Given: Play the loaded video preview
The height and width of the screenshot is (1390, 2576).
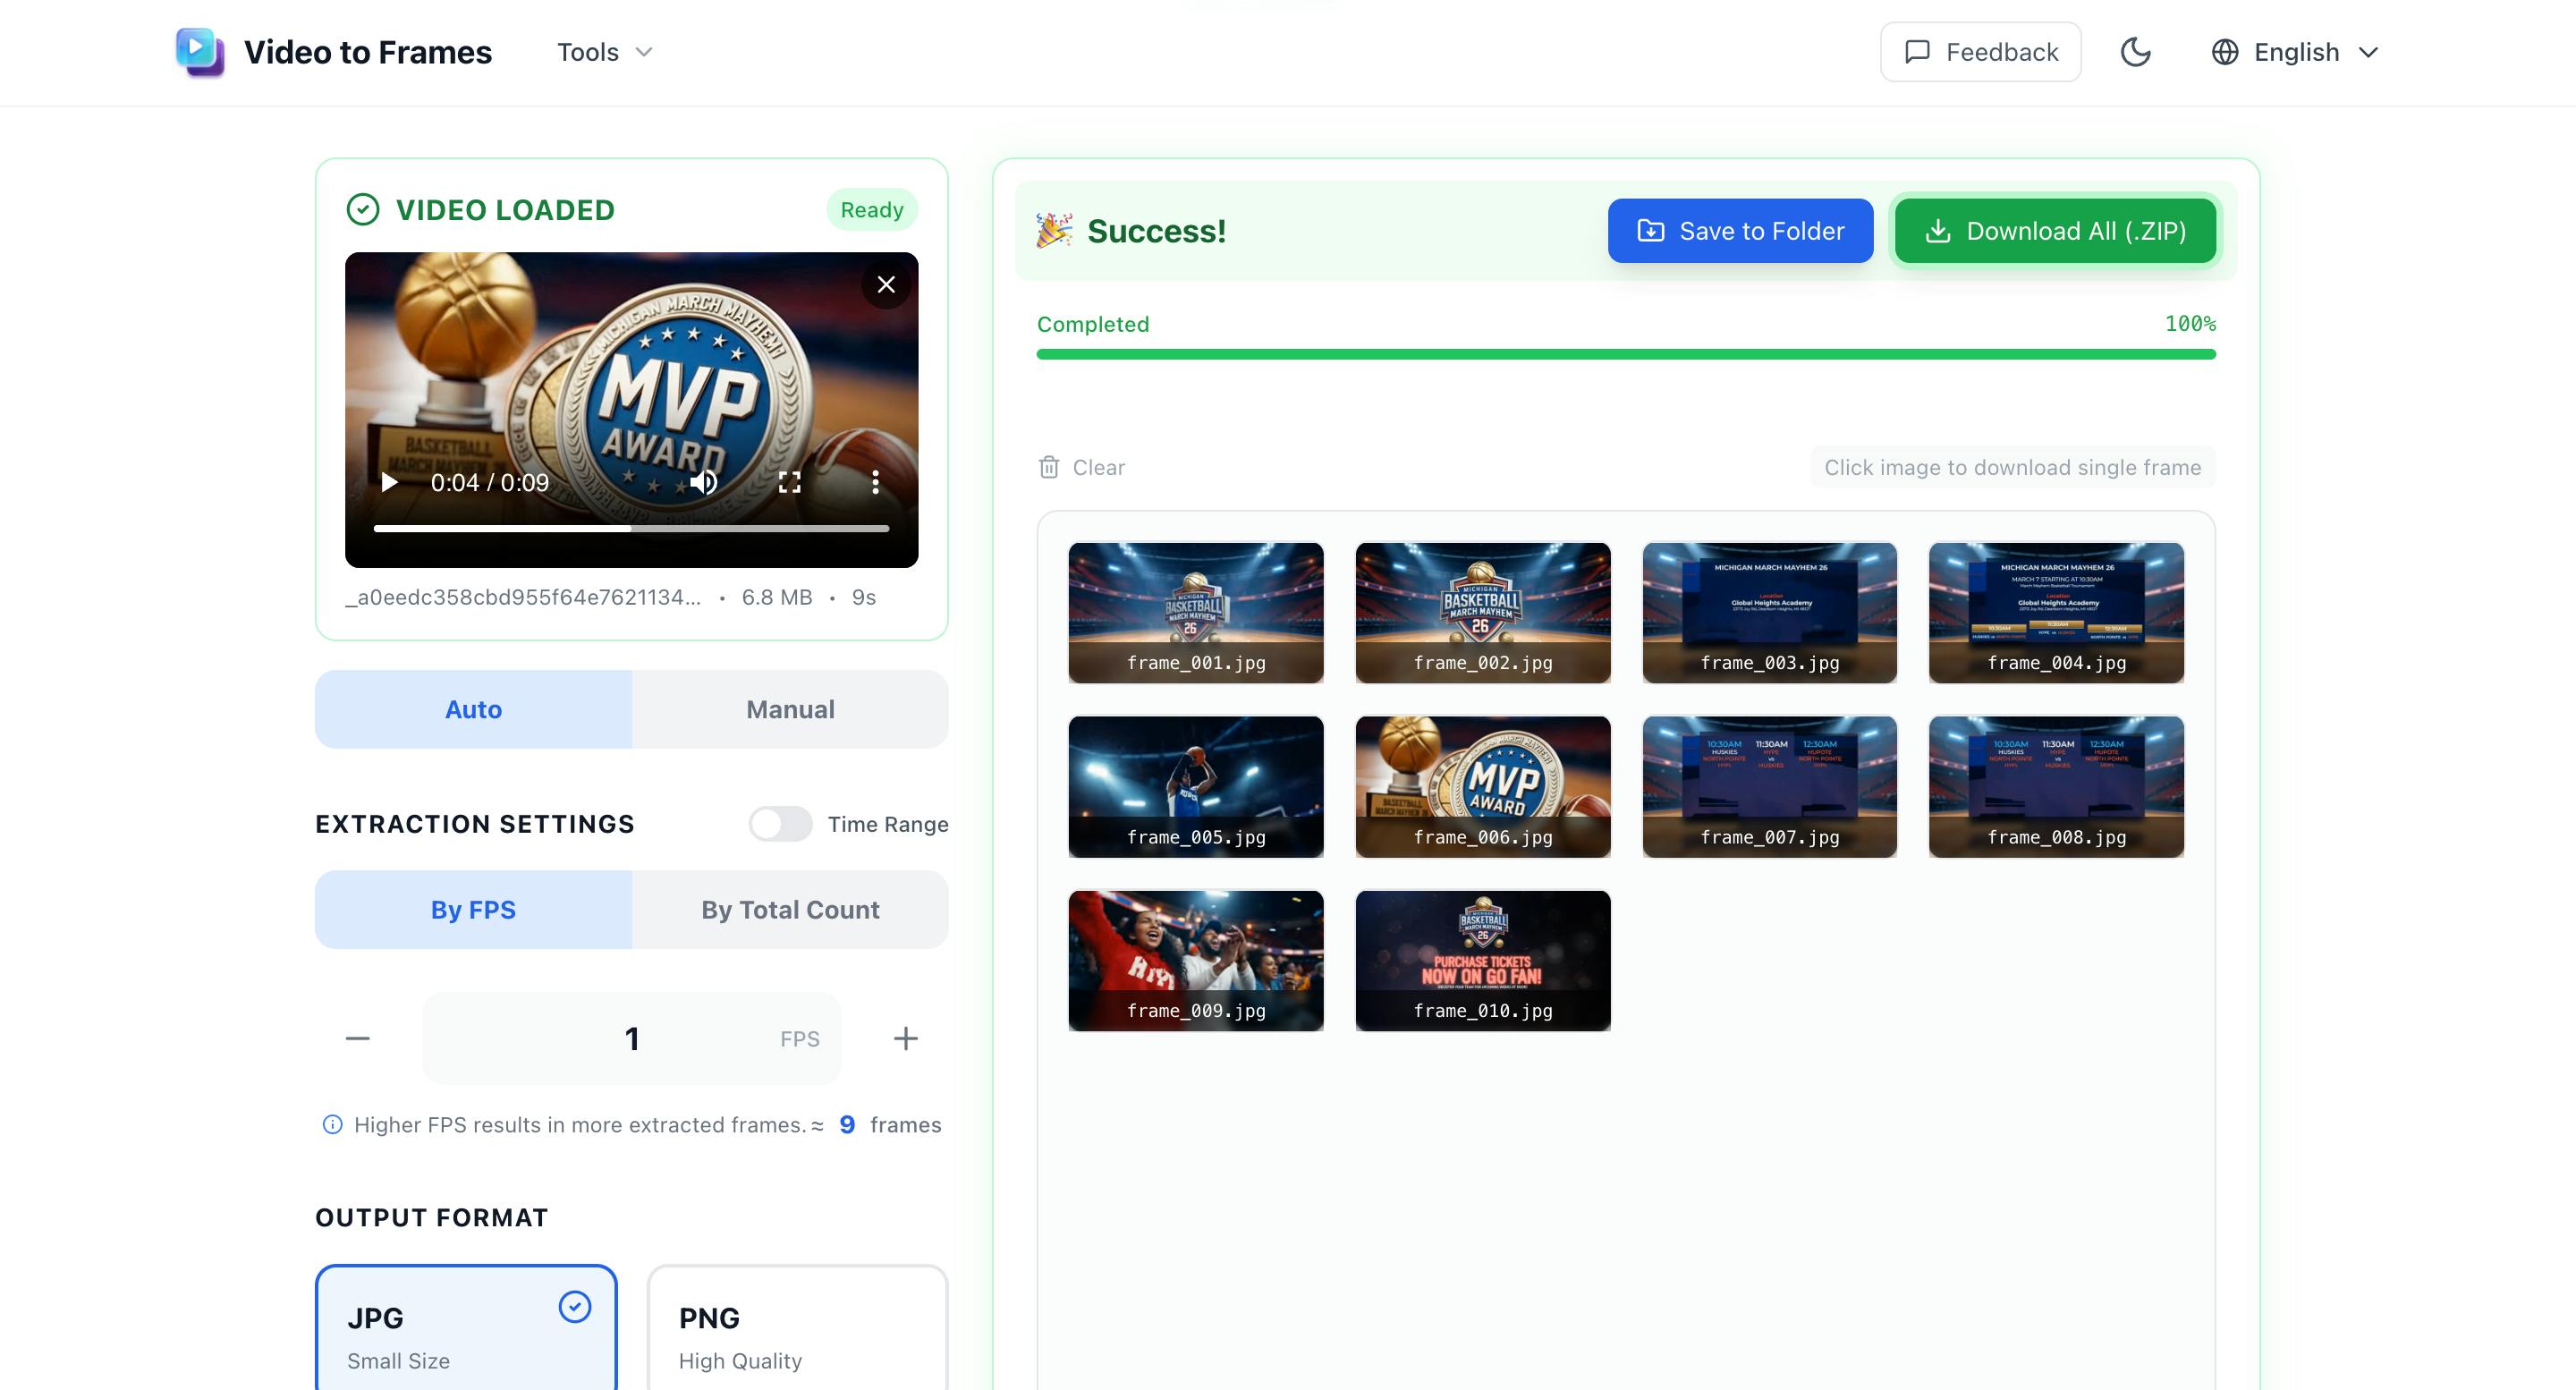Looking at the screenshot, I should pyautogui.click(x=389, y=483).
